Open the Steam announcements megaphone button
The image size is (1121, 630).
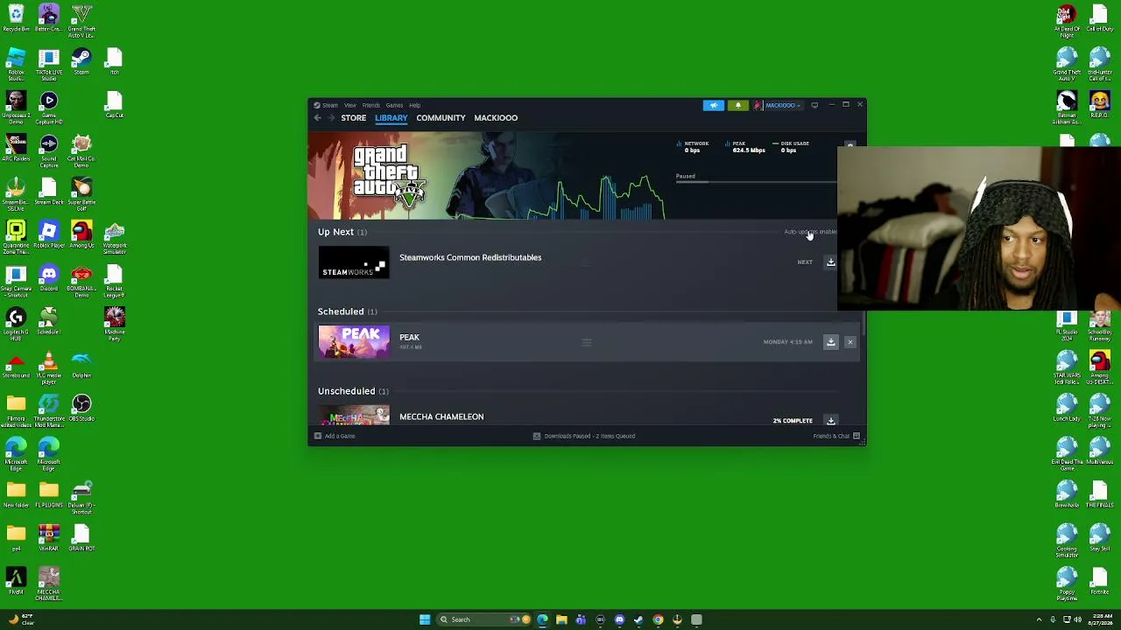714,105
